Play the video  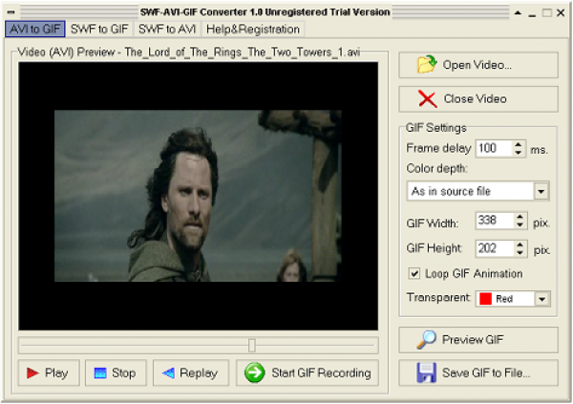click(49, 372)
